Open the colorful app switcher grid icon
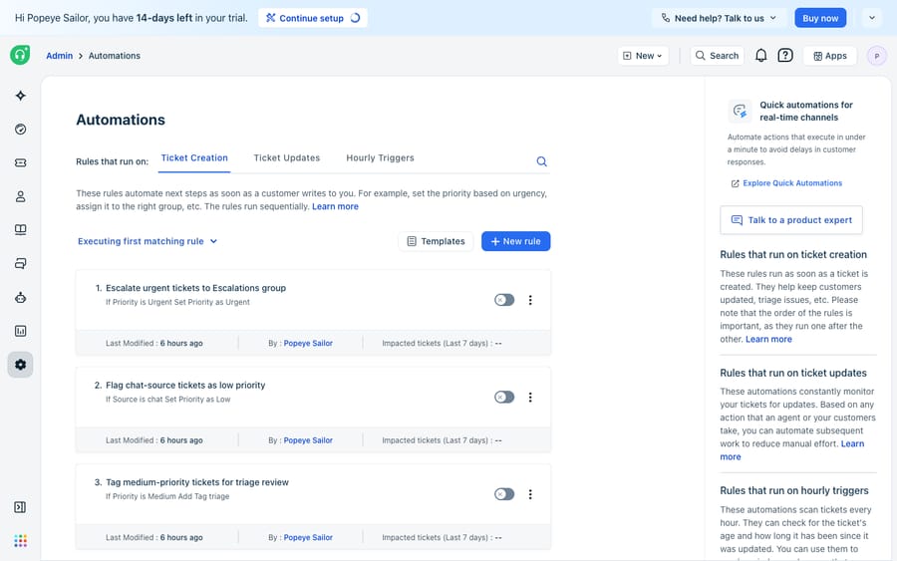 tap(21, 541)
